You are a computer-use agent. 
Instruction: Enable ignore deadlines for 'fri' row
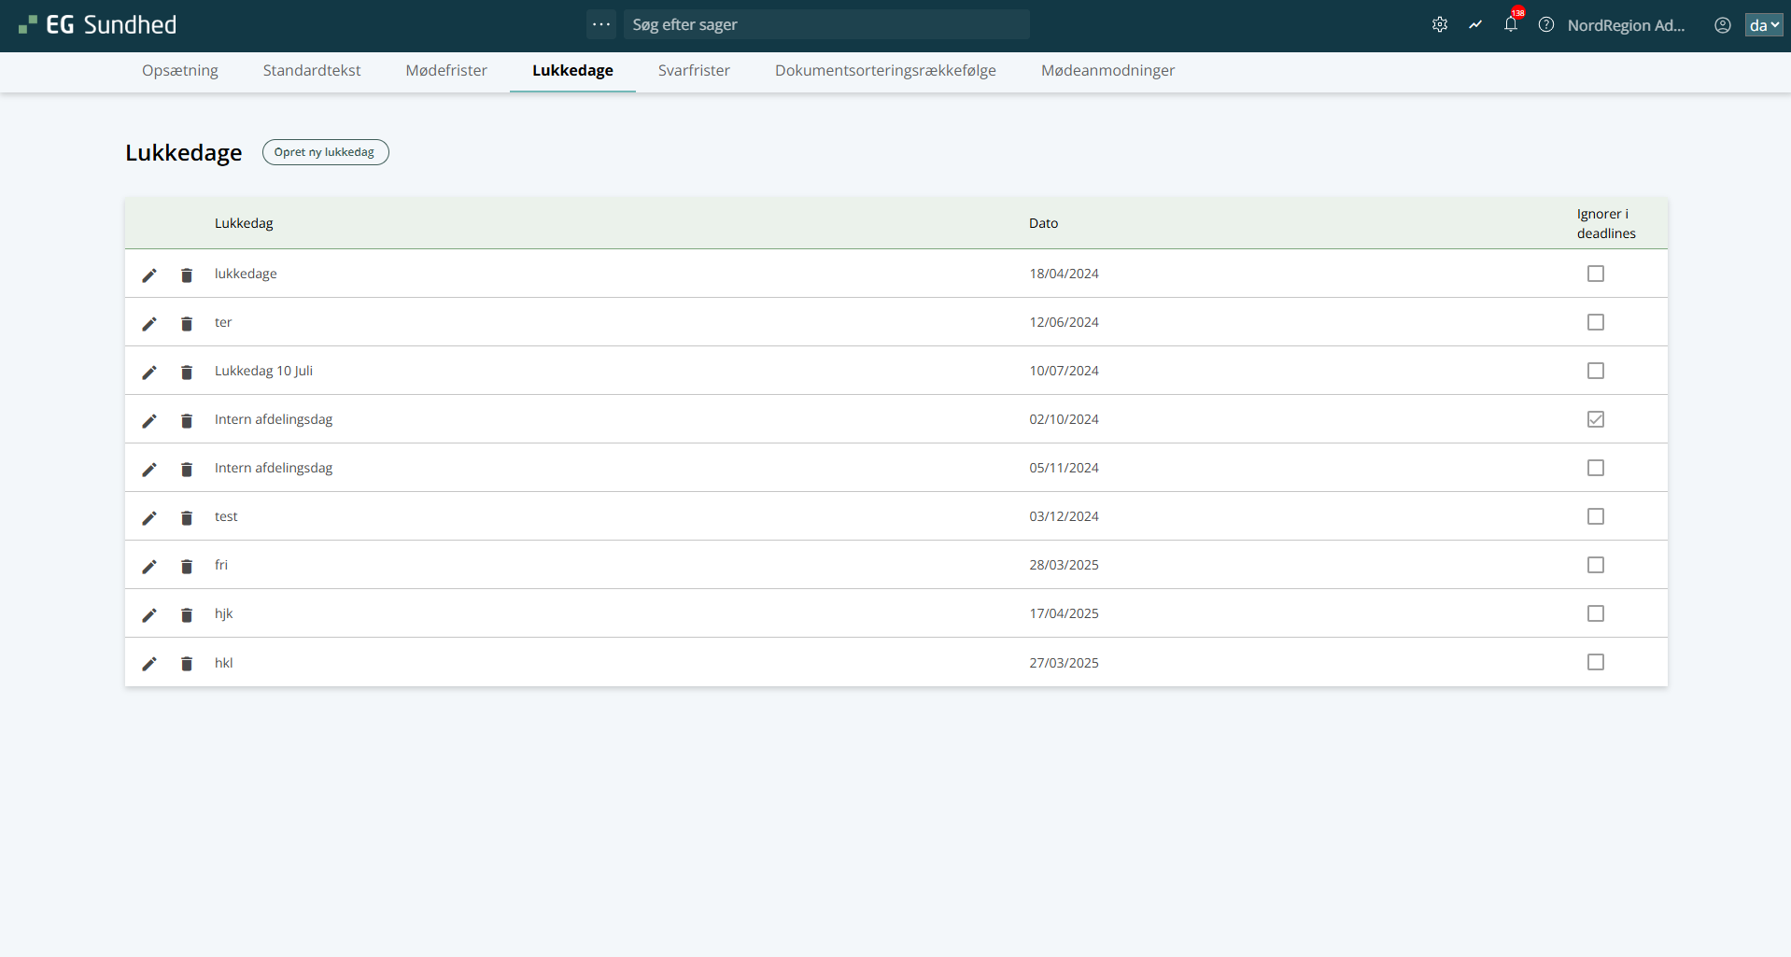1596,565
